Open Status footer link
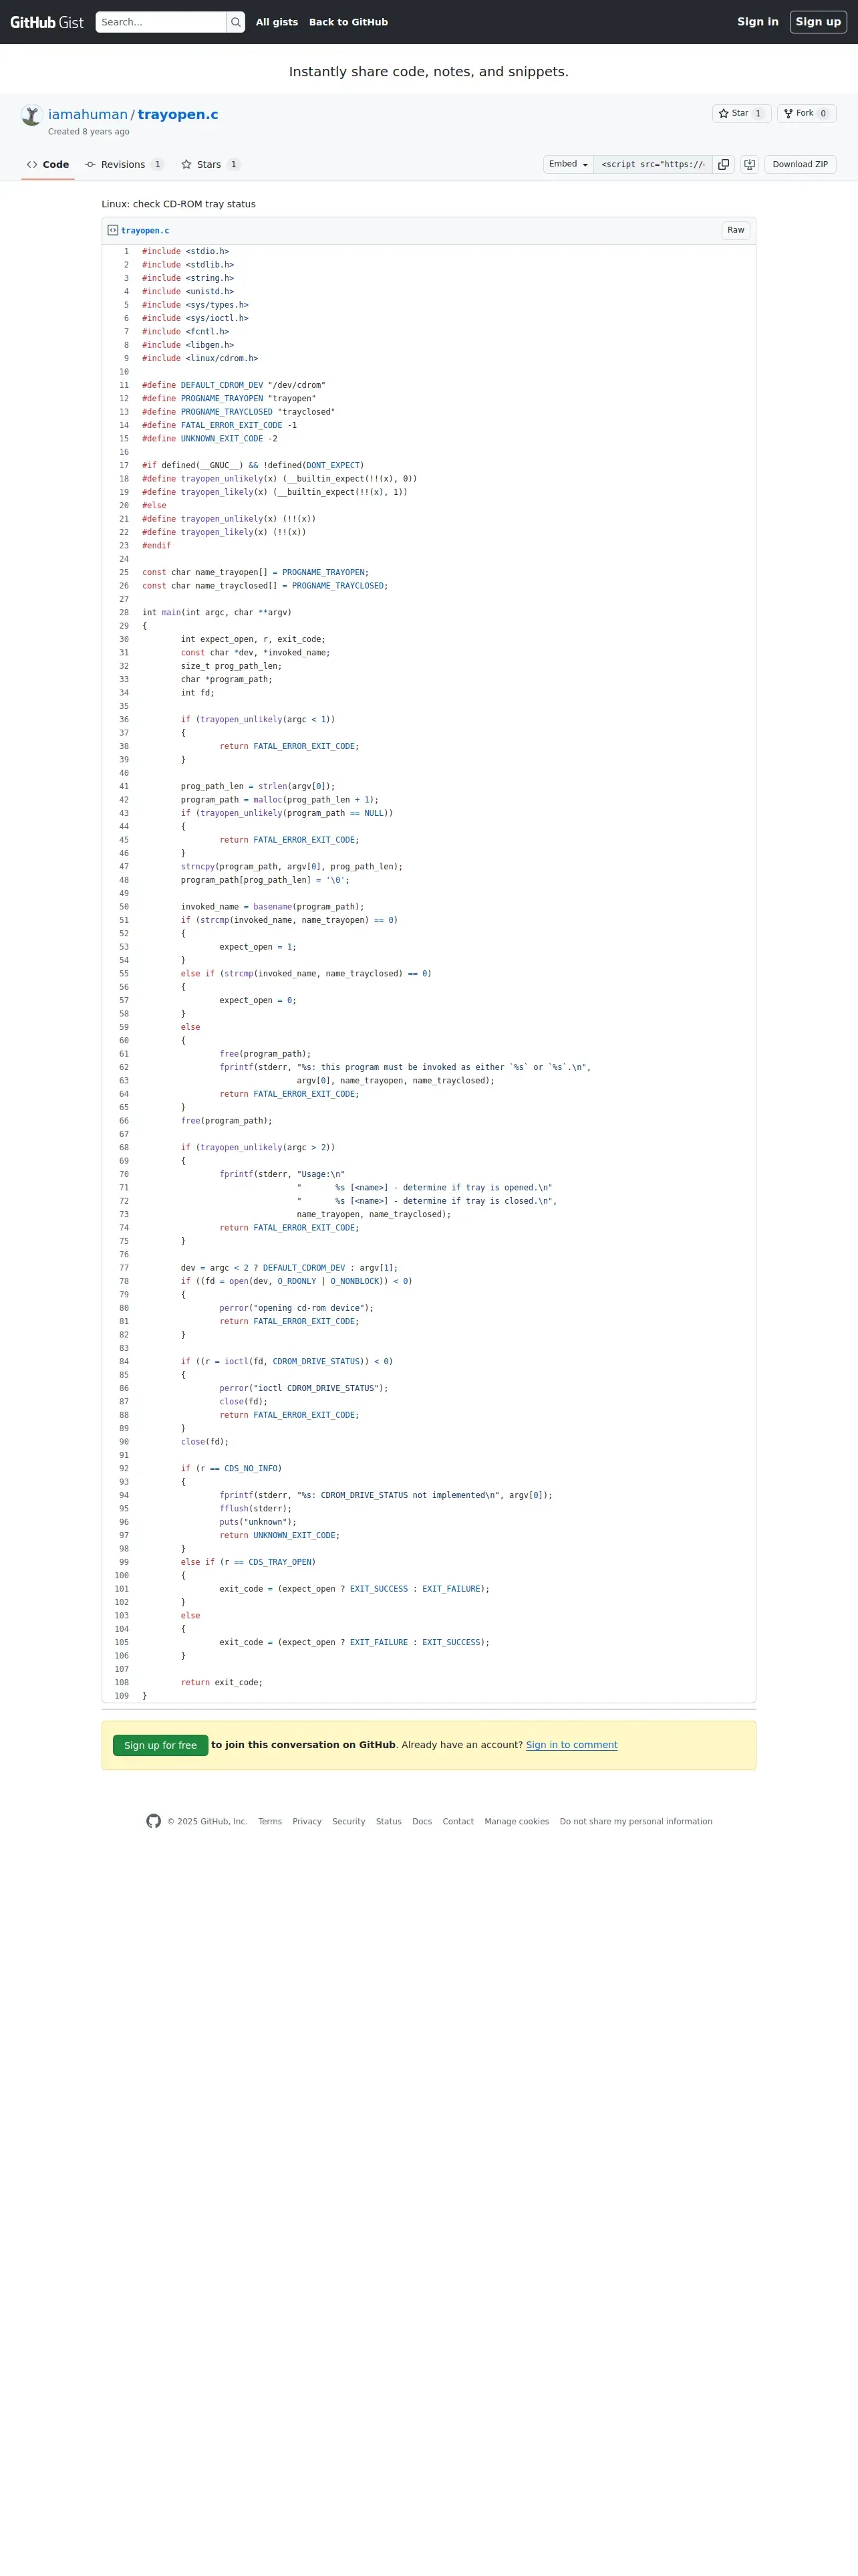The image size is (858, 2576). coord(388,1822)
